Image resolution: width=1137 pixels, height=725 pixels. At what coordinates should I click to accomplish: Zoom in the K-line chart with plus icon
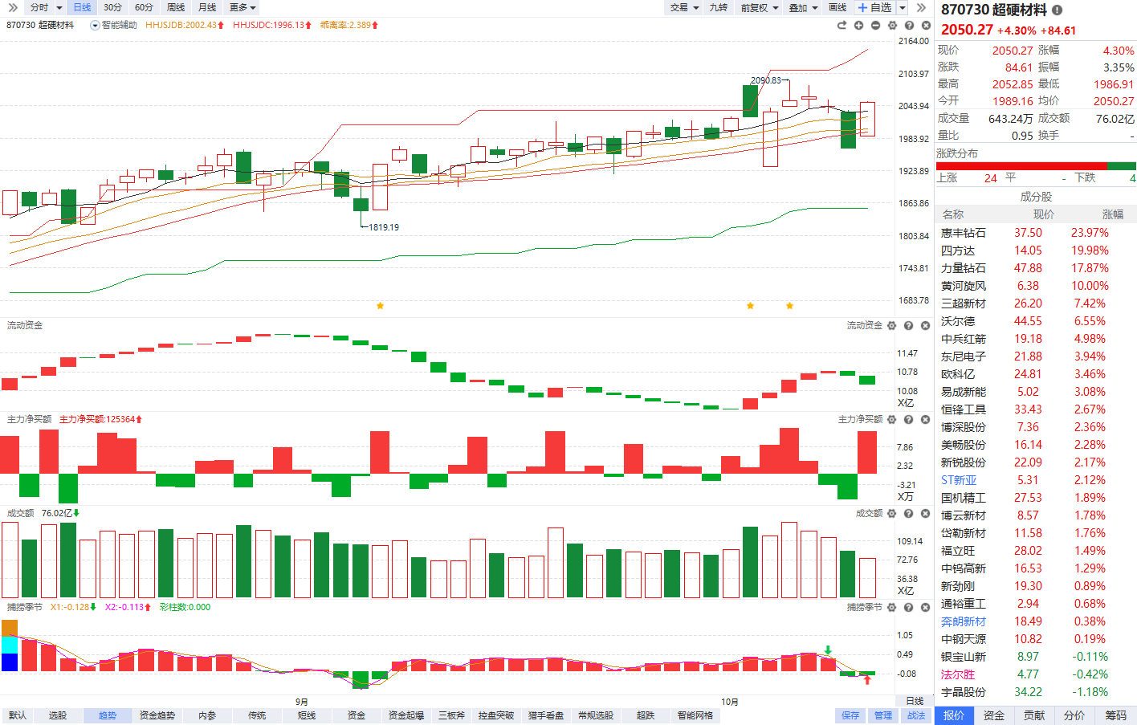pyautogui.click(x=858, y=26)
